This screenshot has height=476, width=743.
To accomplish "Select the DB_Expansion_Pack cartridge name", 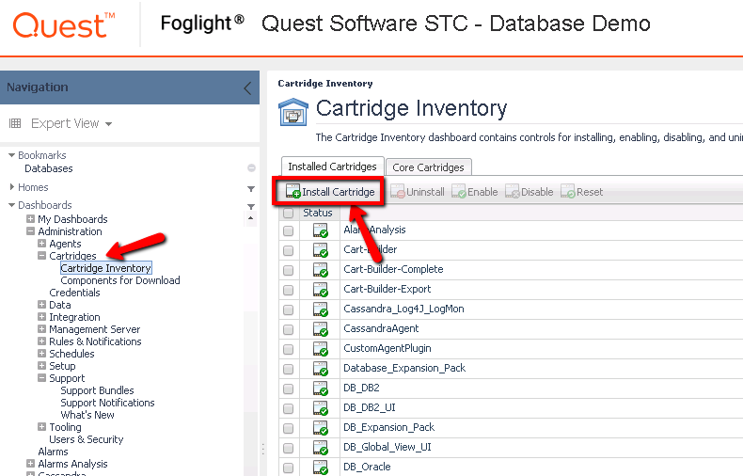I will click(388, 427).
